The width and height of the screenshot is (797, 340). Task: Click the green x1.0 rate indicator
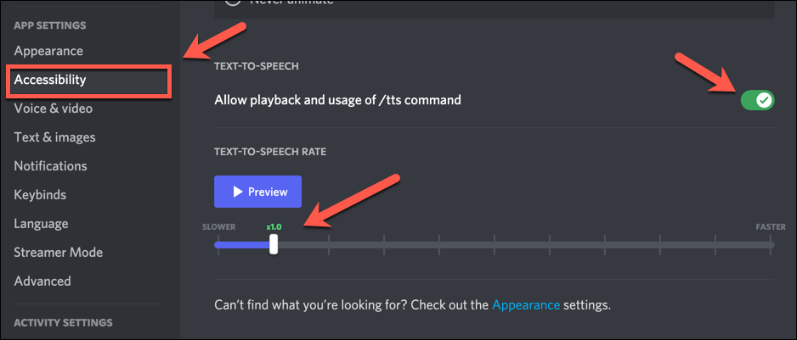coord(273,227)
